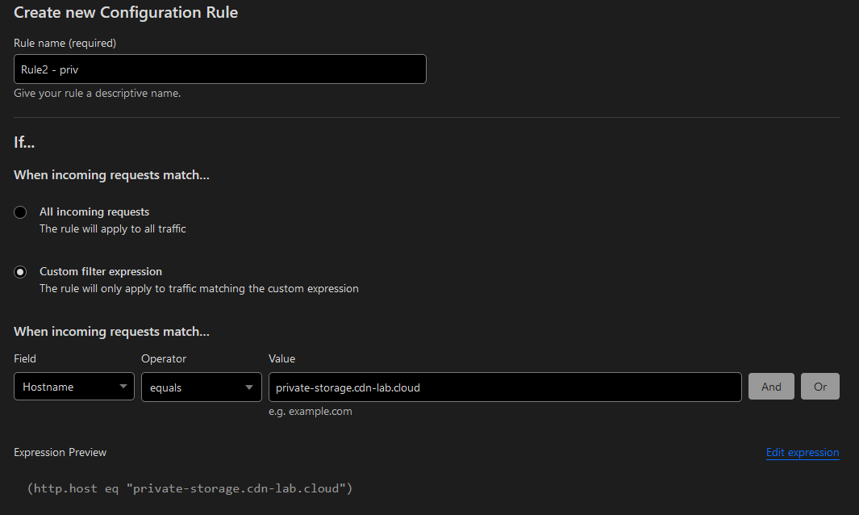859x515 pixels.
Task: Click the 'Rule name (required)' label
Action: [65, 43]
